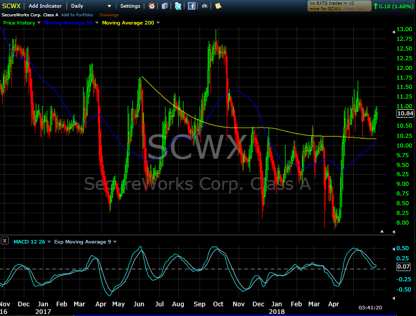The height and width of the screenshot is (316, 416).
Task: Click the Apr 2018 label on the time axis
Action: coord(334,304)
